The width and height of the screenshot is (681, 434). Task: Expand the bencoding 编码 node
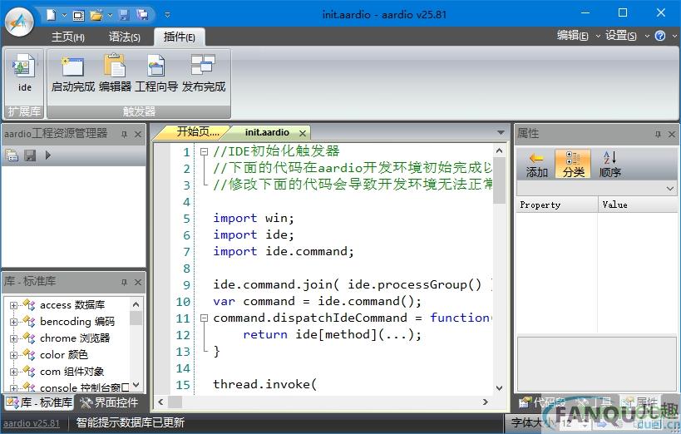(x=13, y=322)
